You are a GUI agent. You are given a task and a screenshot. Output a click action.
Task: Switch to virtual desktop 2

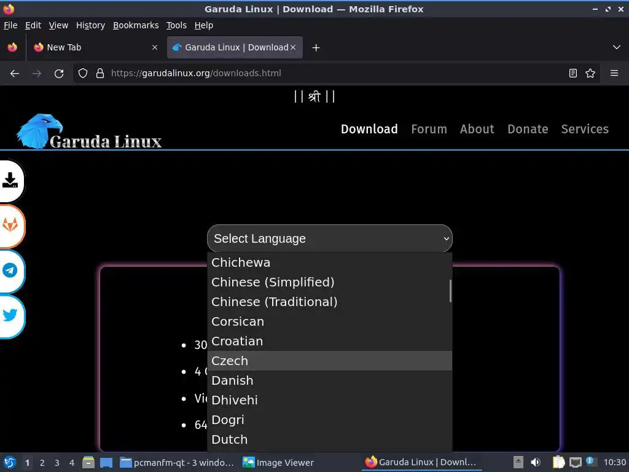tap(42, 463)
